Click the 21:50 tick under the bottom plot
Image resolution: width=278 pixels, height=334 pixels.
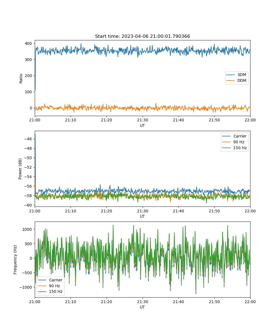click(x=214, y=301)
